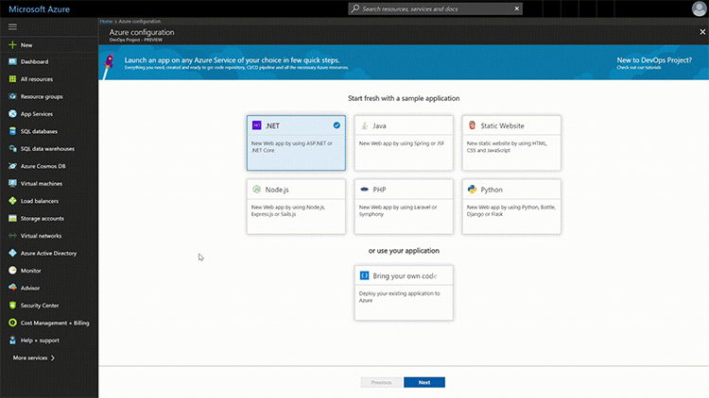Click the Azure configuration breadcrumb text

pos(139,21)
